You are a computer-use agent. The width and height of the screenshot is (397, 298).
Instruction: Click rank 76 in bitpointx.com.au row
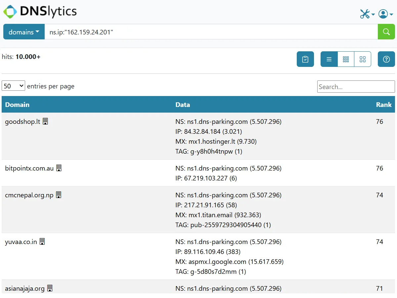379,168
